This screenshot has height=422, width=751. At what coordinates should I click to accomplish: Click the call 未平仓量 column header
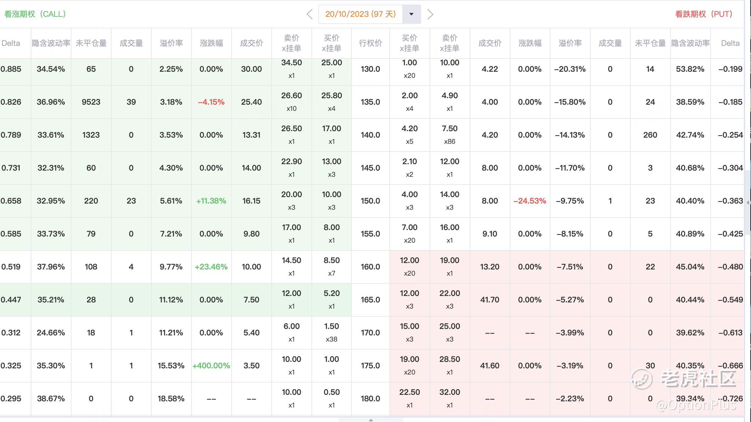(91, 43)
